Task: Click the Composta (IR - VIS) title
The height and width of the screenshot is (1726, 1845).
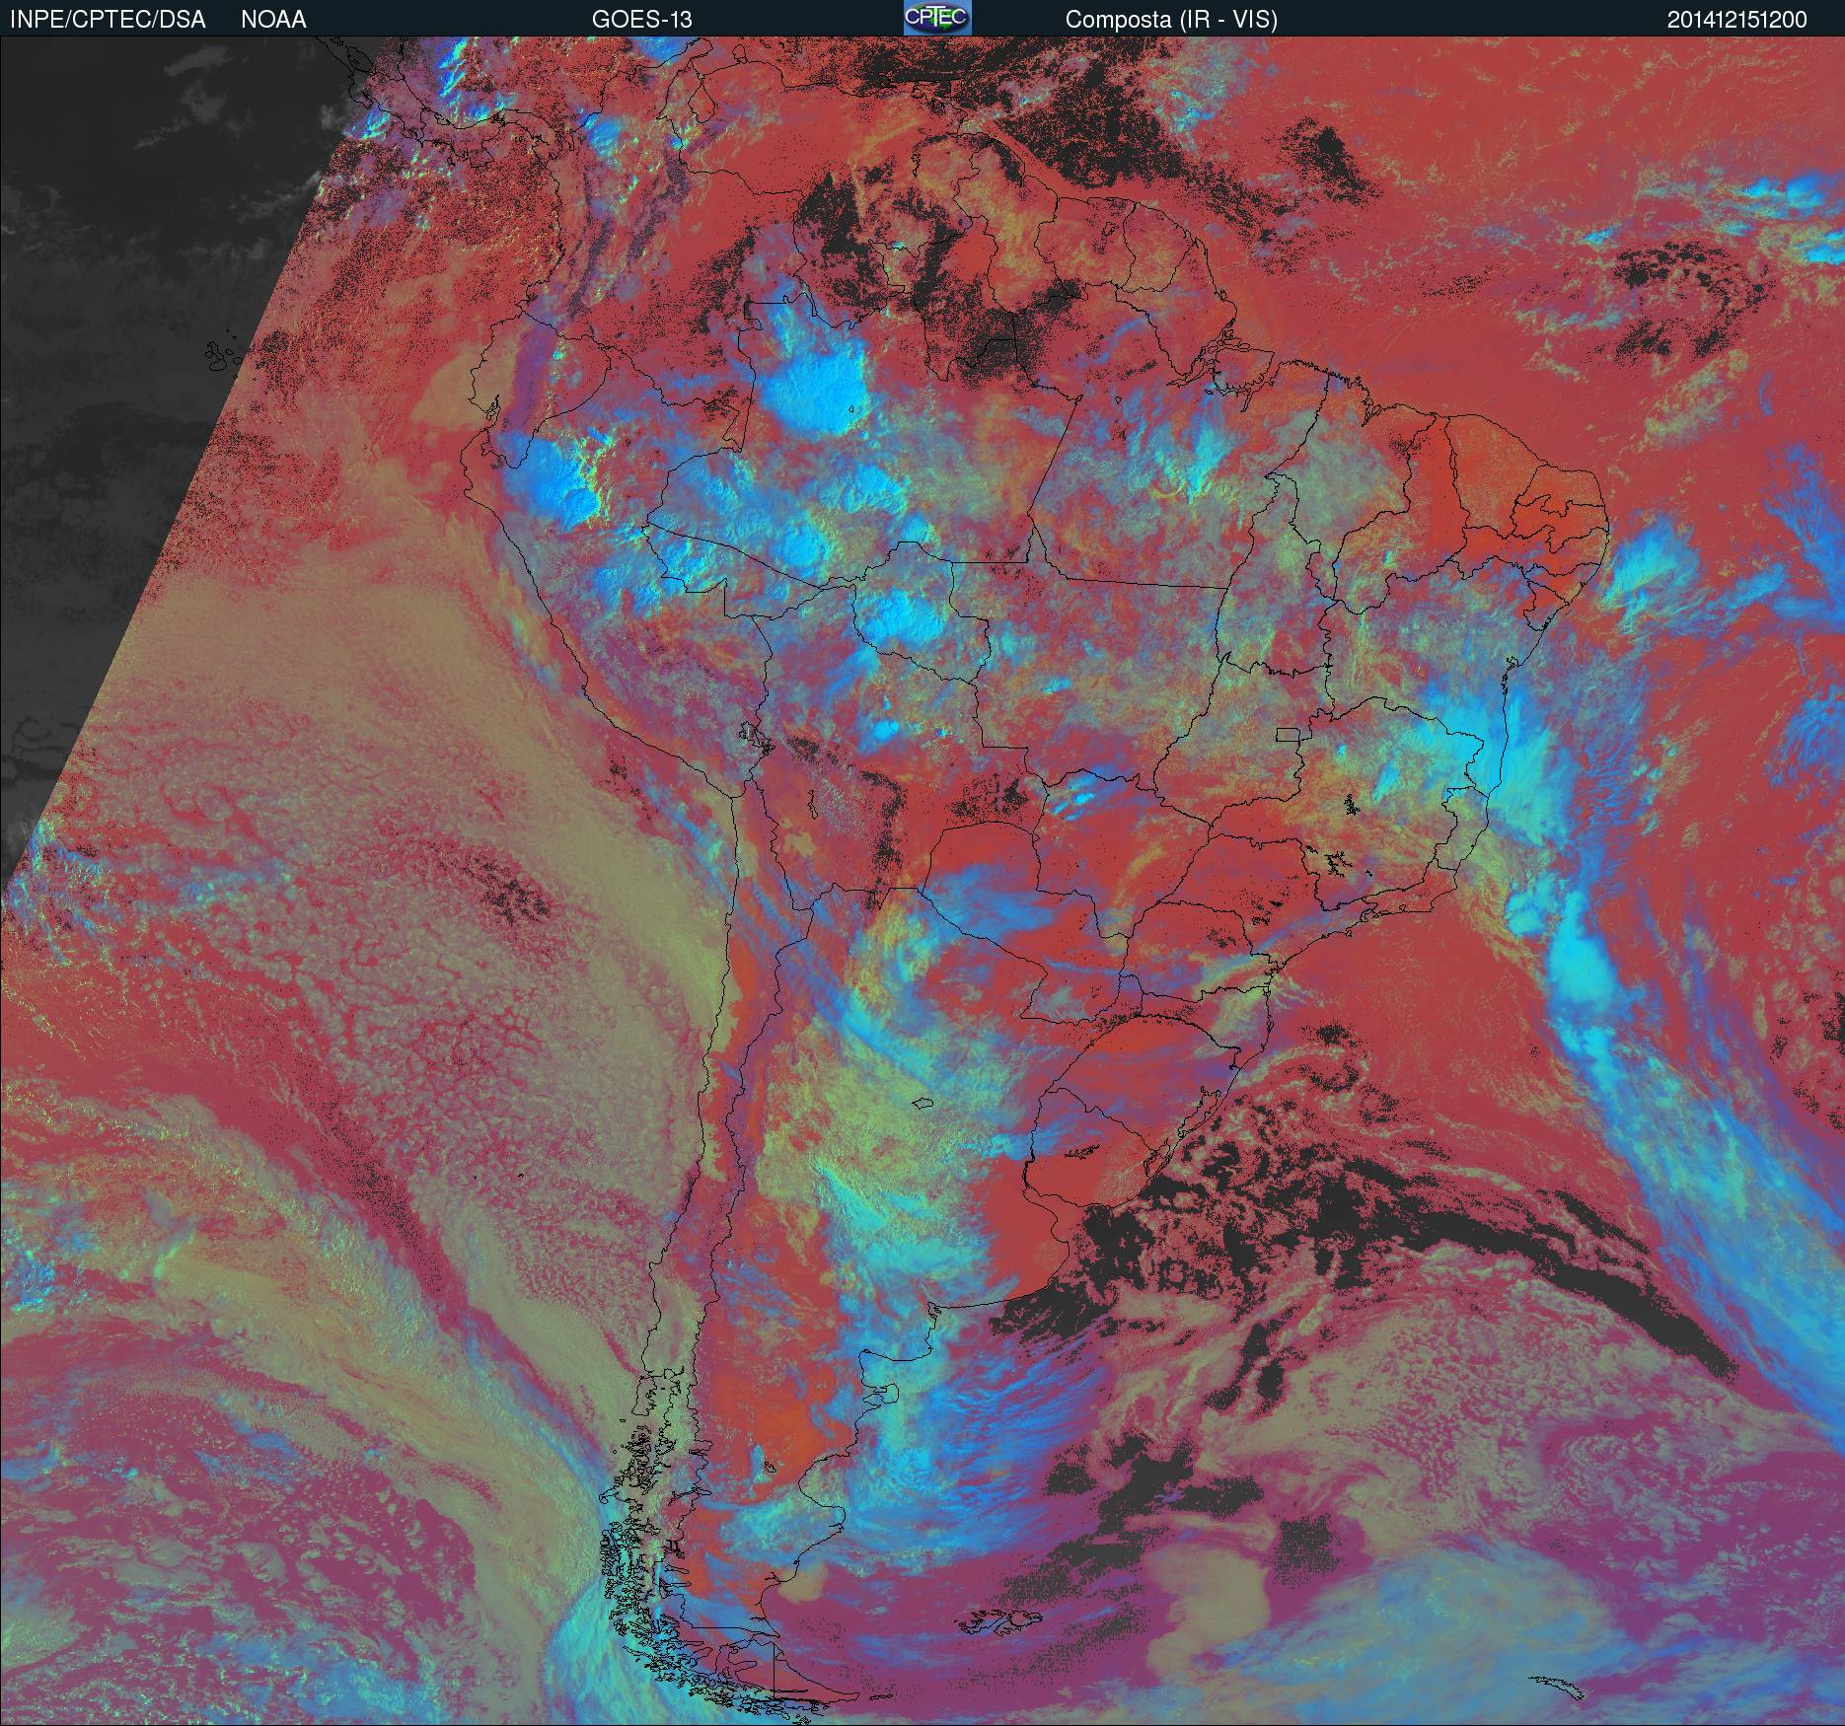Action: [1171, 20]
